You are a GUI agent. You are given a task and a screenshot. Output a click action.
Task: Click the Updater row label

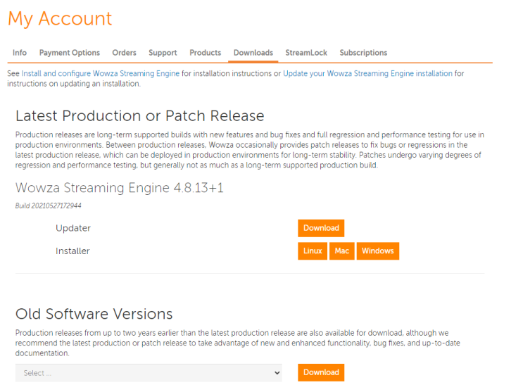pos(73,228)
